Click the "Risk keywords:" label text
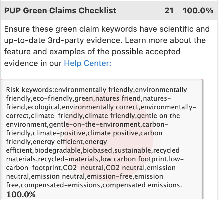Screen dimensions: 219x200 [30, 90]
